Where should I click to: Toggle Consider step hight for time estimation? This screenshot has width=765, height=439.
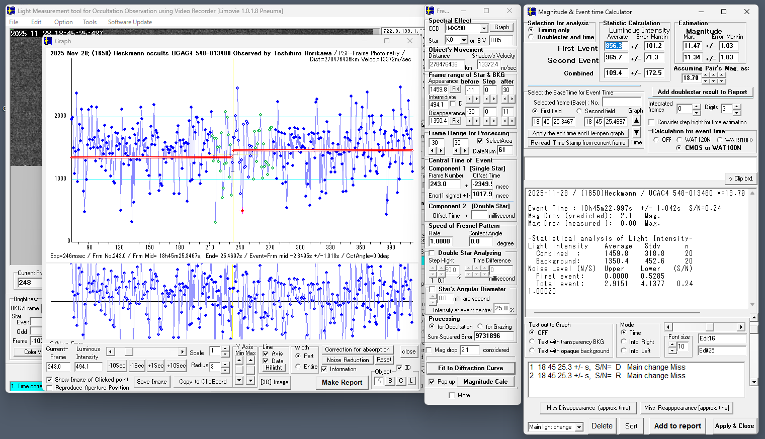[652, 122]
